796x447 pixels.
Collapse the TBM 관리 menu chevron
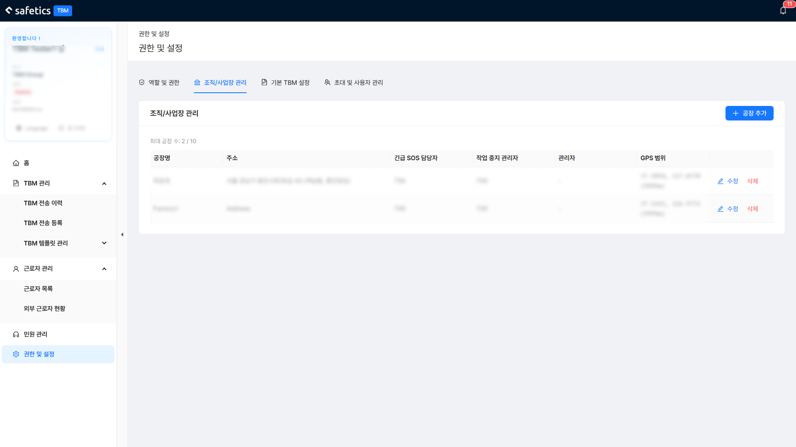tap(104, 183)
